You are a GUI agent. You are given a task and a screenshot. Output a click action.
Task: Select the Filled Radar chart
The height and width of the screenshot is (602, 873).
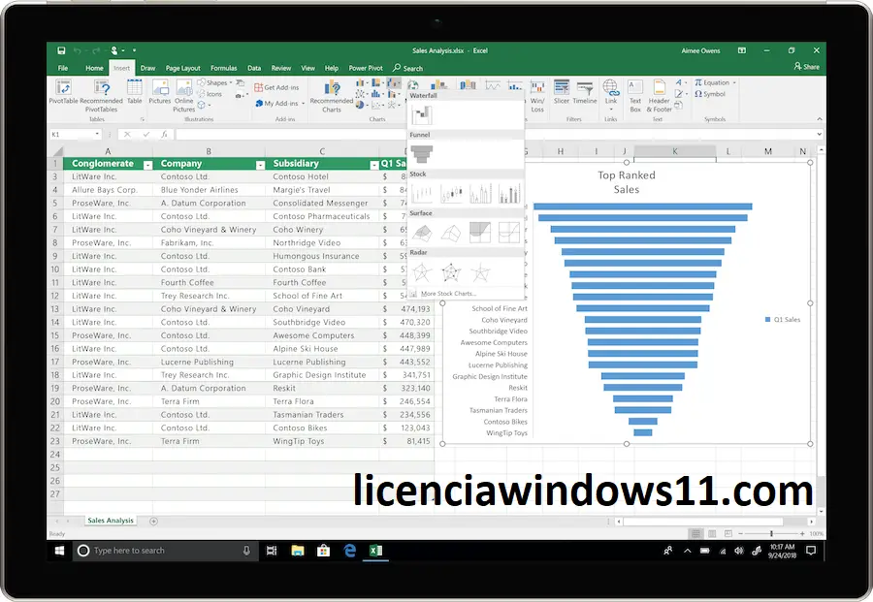480,272
